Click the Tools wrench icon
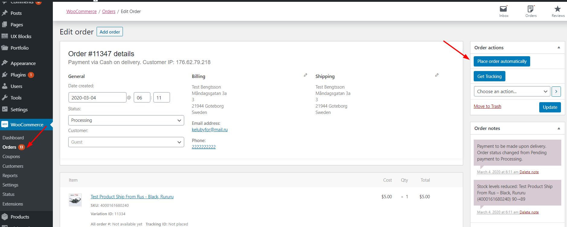The image size is (567, 227). (x=5, y=98)
